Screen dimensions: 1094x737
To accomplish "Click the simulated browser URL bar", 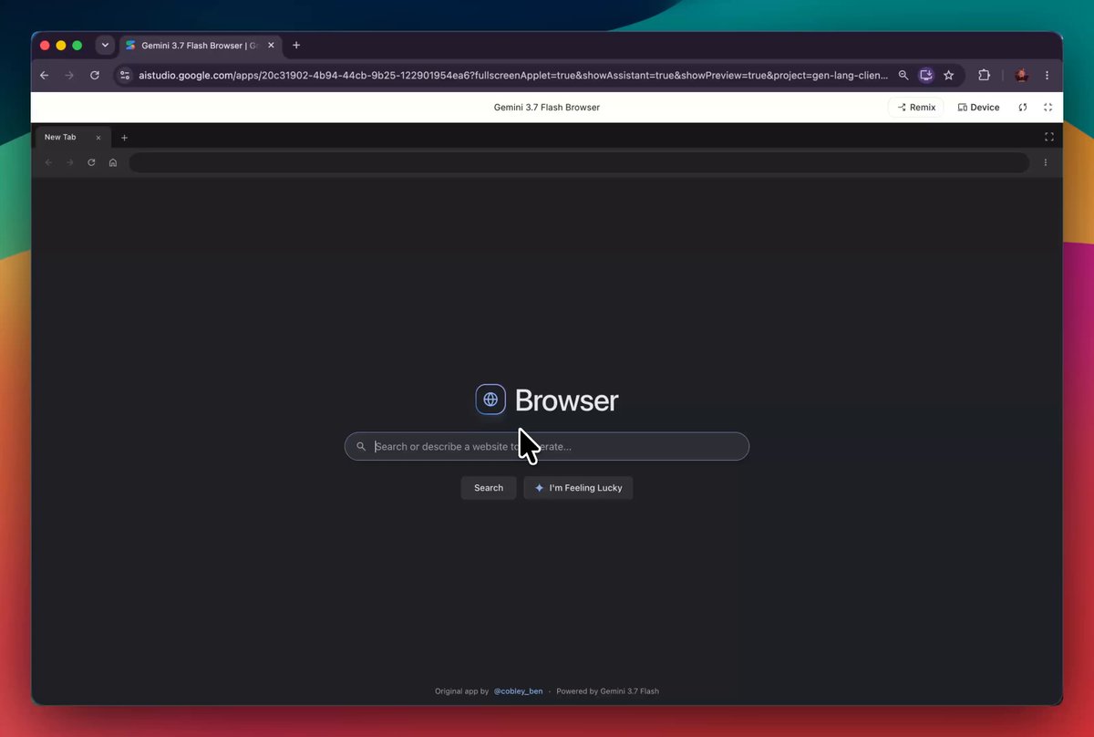I will [x=579, y=162].
